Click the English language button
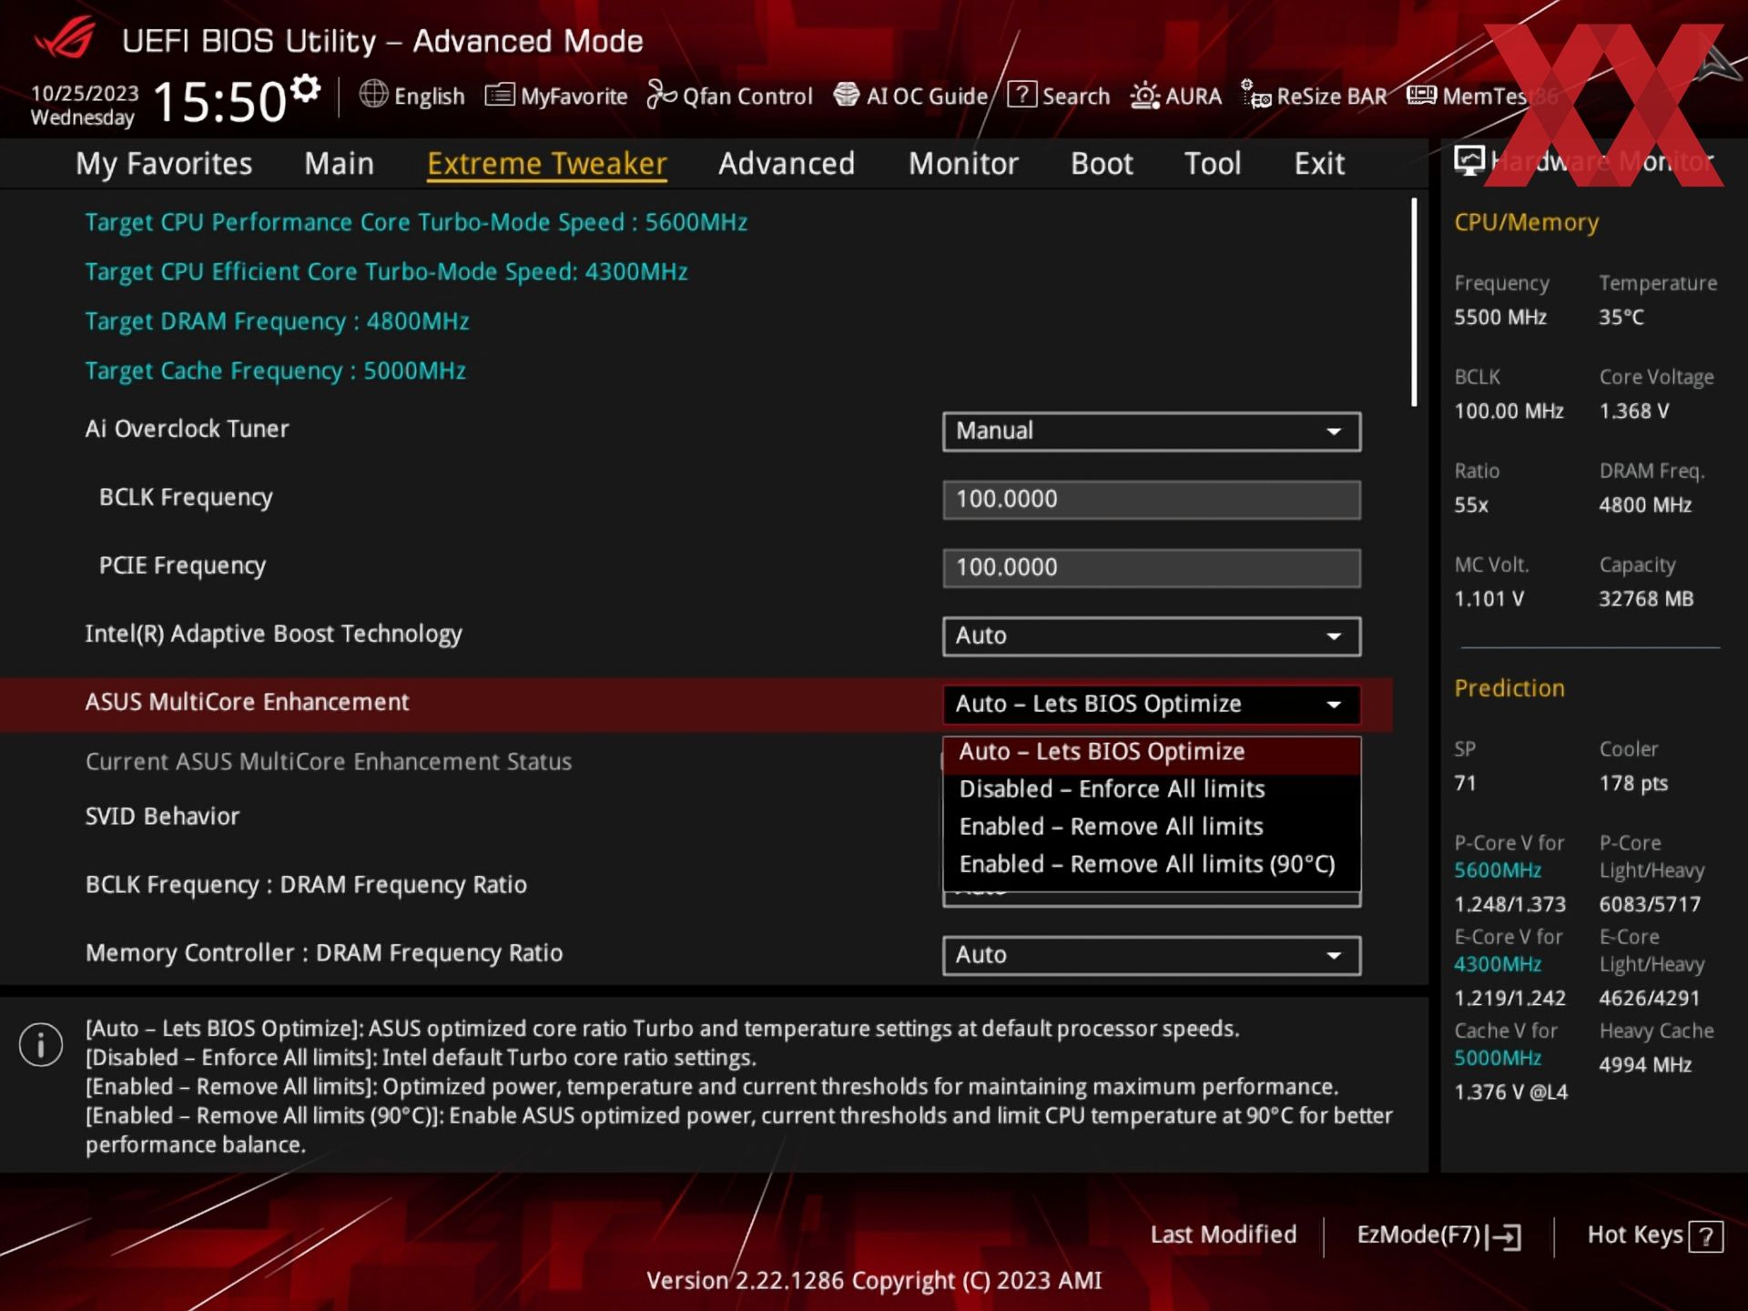This screenshot has height=1311, width=1748. coord(412,96)
